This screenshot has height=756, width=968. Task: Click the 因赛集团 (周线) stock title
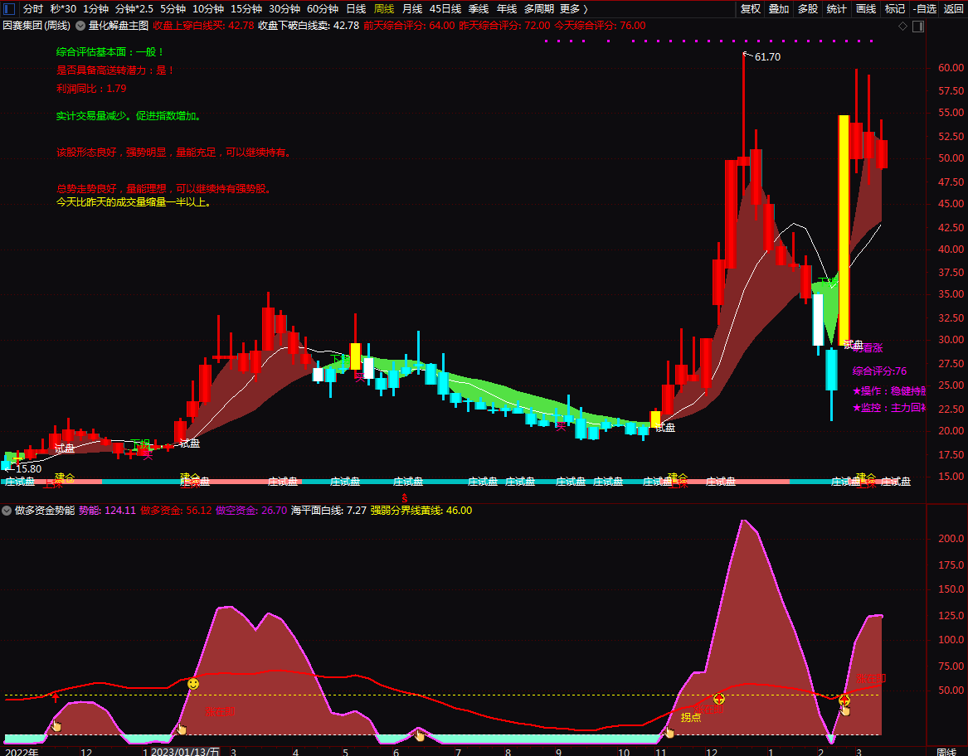click(x=36, y=26)
